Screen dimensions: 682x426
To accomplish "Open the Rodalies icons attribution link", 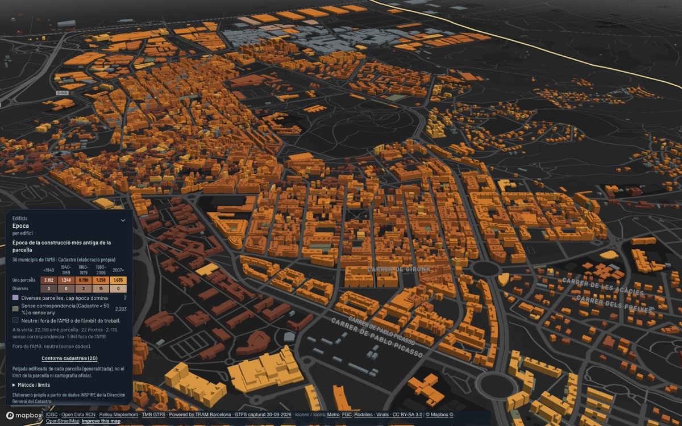I will point(364,415).
